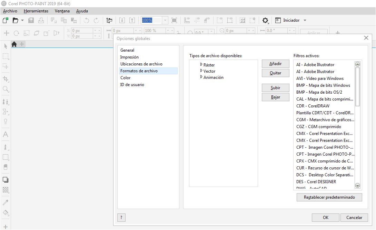Click the Import down-arrow icon
This screenshot has height=230, width=376.
(122, 20)
